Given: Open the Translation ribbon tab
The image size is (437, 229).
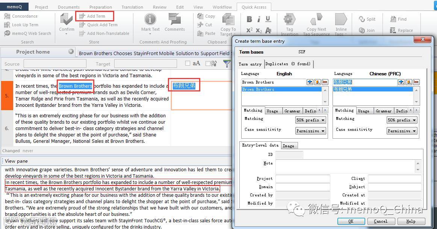Looking at the screenshot, I should coord(132,7).
